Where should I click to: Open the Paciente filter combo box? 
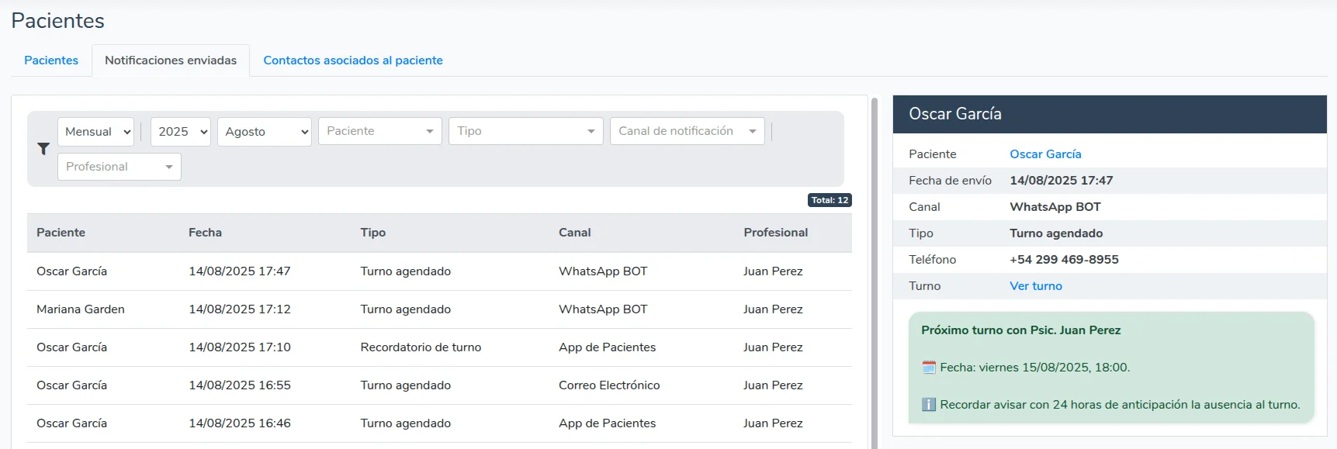[x=379, y=131]
